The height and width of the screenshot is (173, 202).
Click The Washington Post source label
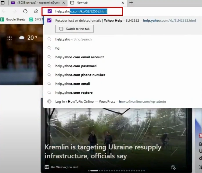[65, 167]
